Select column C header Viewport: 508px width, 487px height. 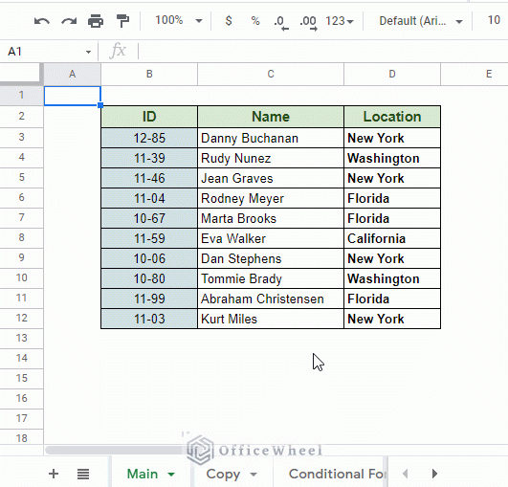coord(271,75)
